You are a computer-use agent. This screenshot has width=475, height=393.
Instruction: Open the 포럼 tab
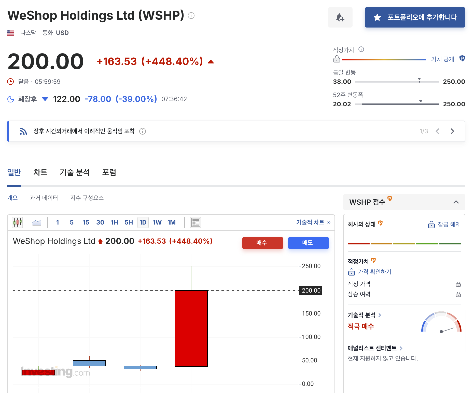tap(109, 173)
